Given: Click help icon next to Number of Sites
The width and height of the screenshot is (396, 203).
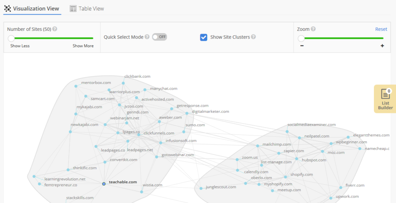Looking at the screenshot, I should point(55,29).
